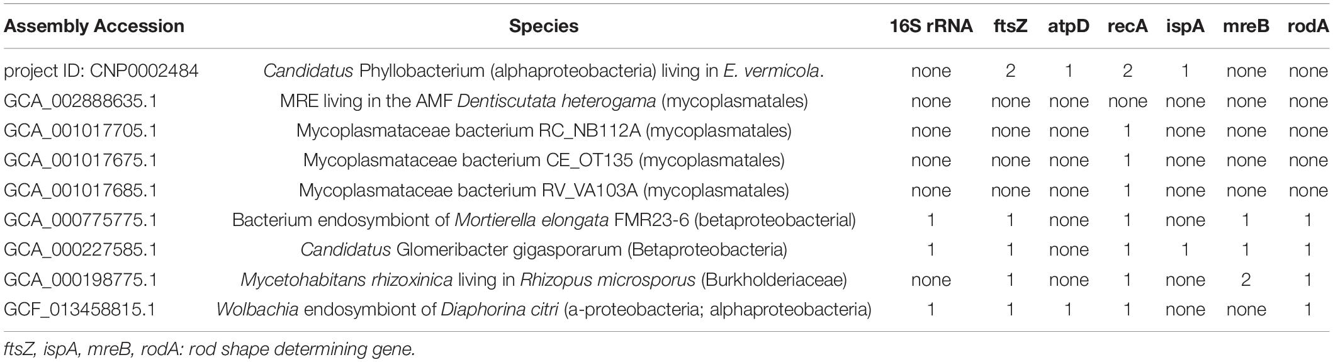This screenshot has width=1333, height=362.
Task: Click the Species column header
Action: [x=544, y=26]
